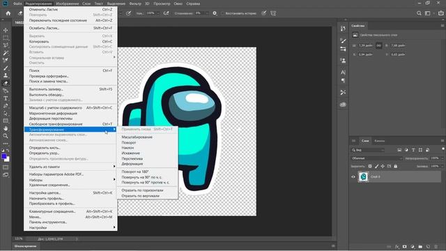The image size is (446, 251).
Task: Expand the Наборы submenu
Action: coord(70,180)
